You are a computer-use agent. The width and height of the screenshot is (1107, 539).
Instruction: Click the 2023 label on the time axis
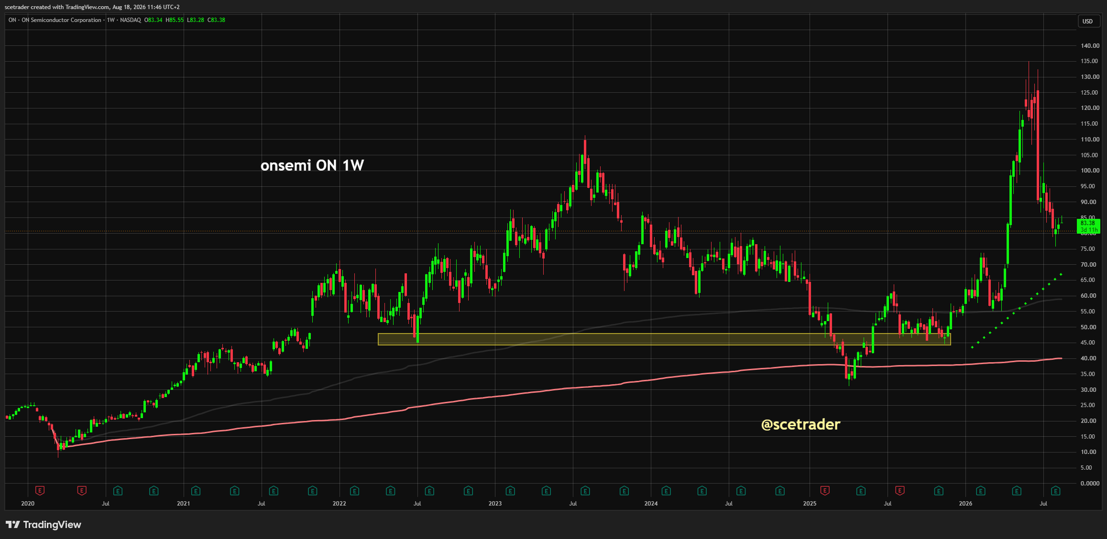pos(495,504)
